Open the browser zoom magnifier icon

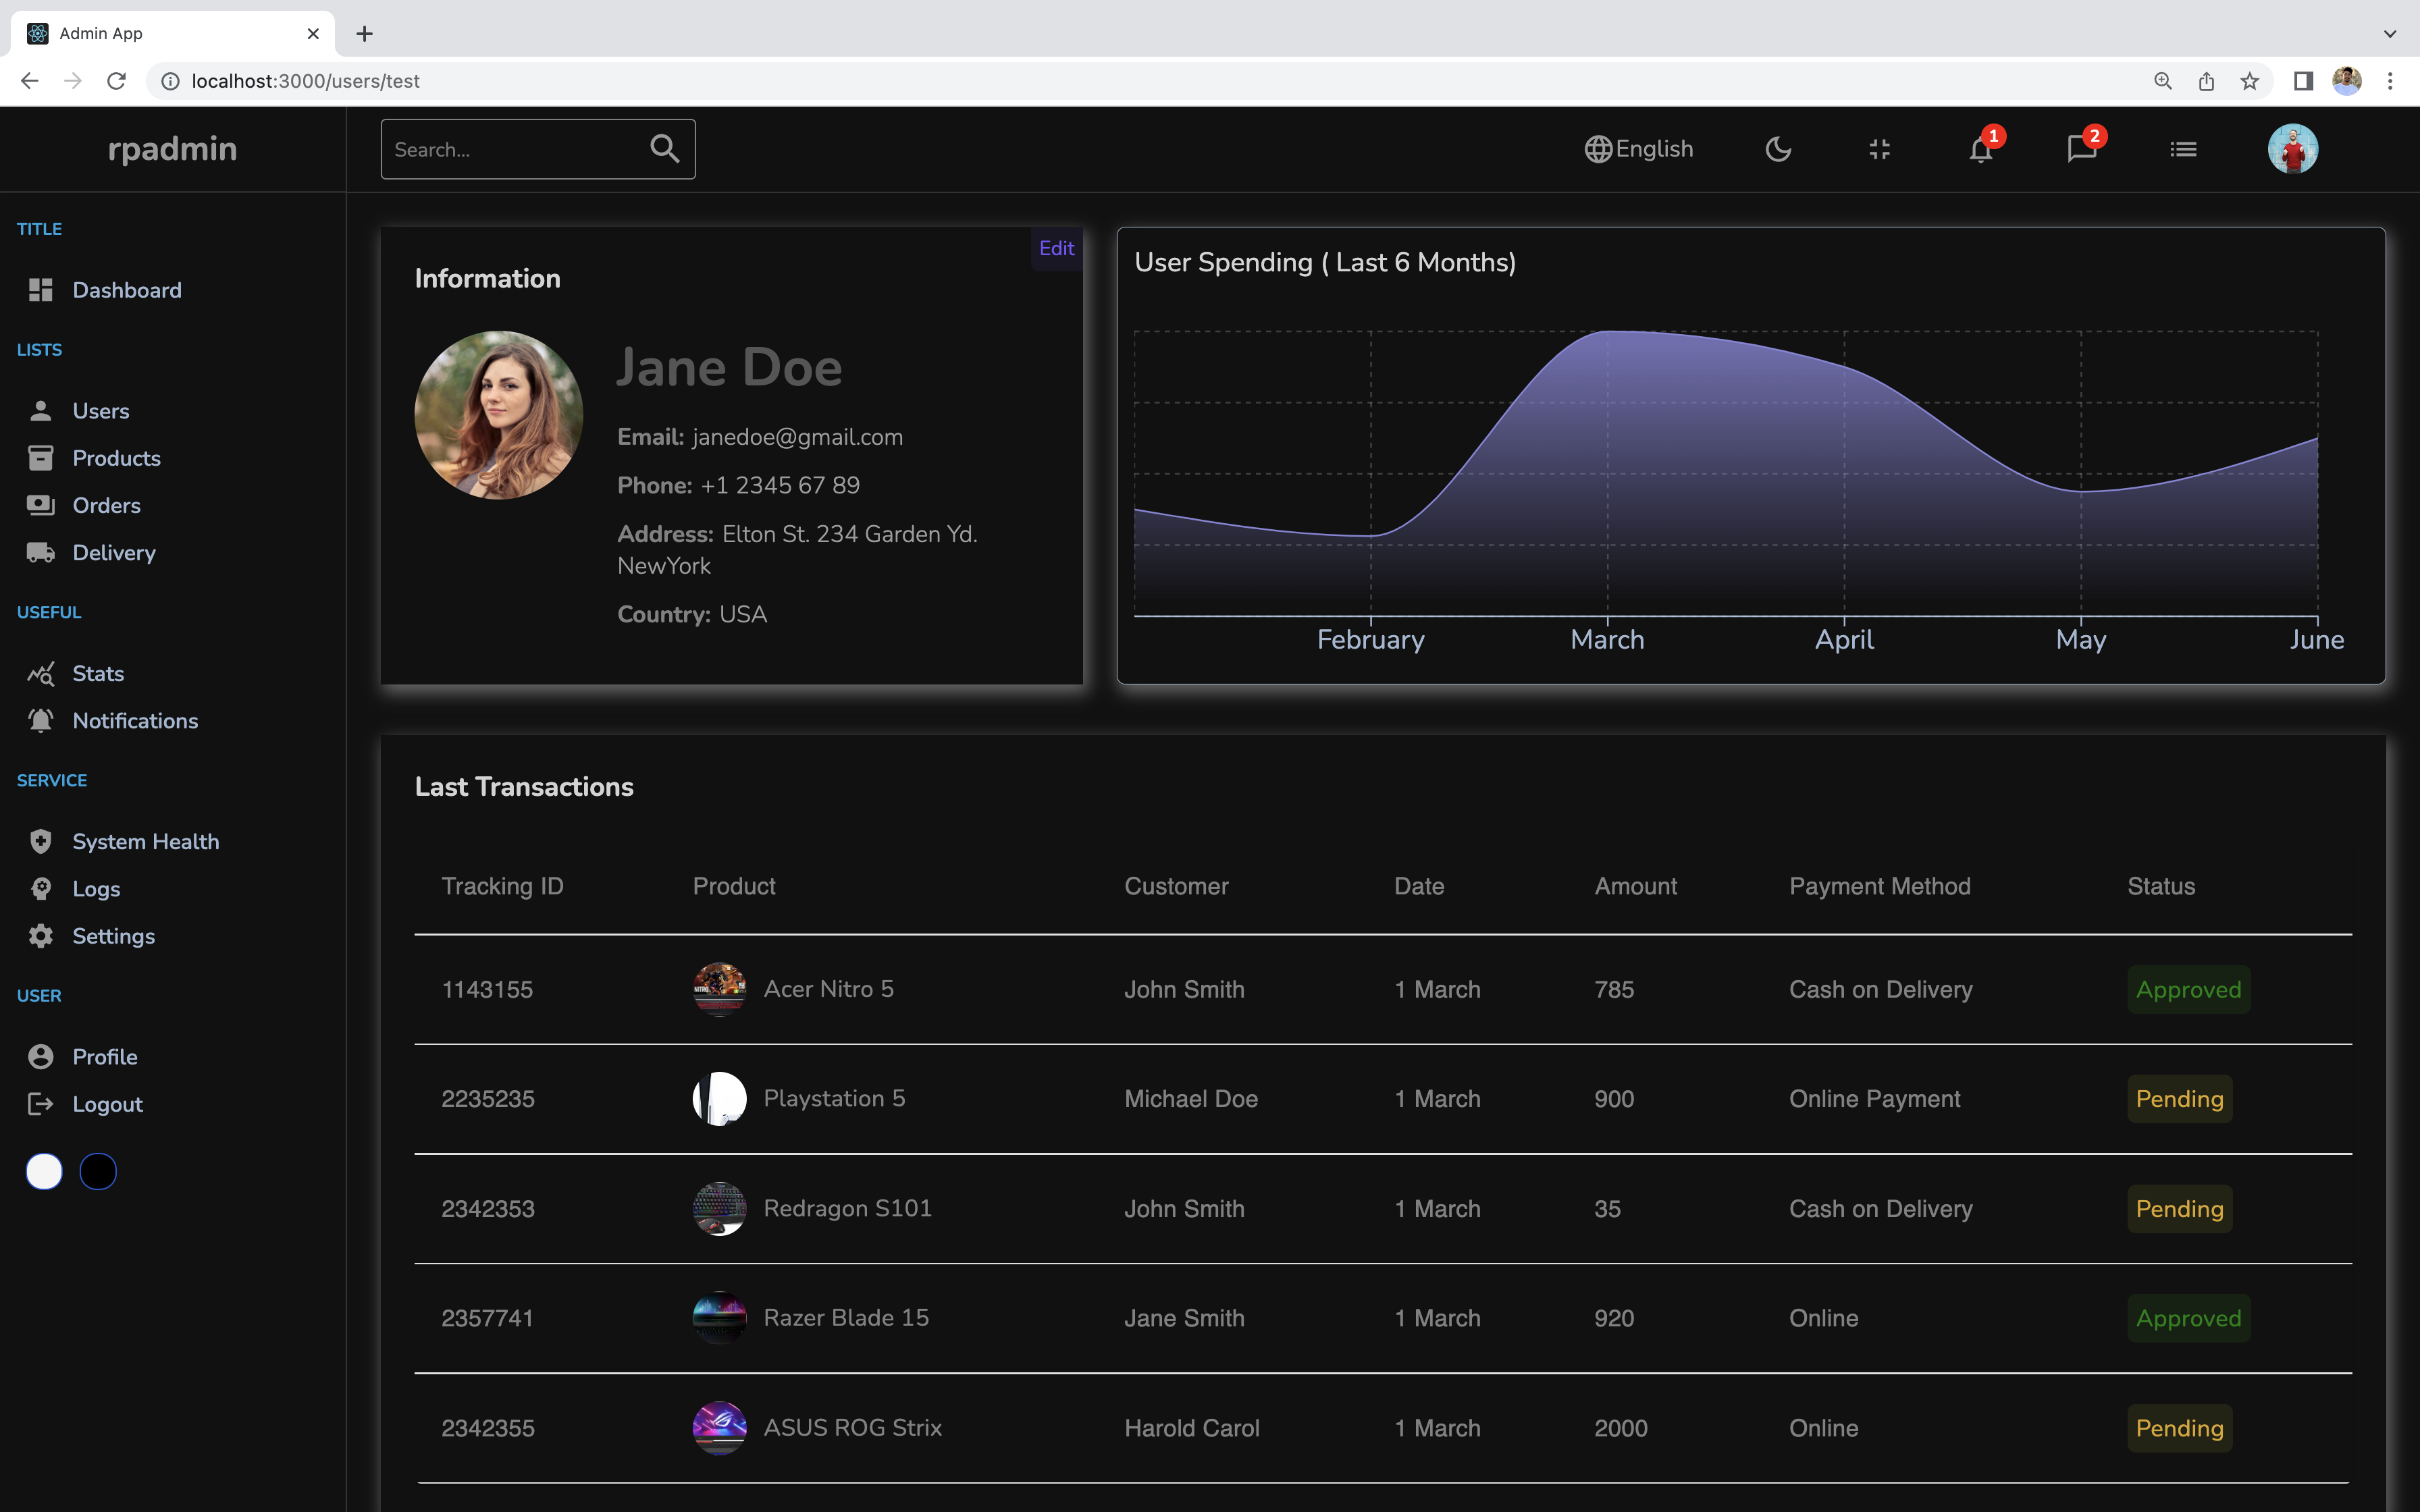(x=2162, y=81)
